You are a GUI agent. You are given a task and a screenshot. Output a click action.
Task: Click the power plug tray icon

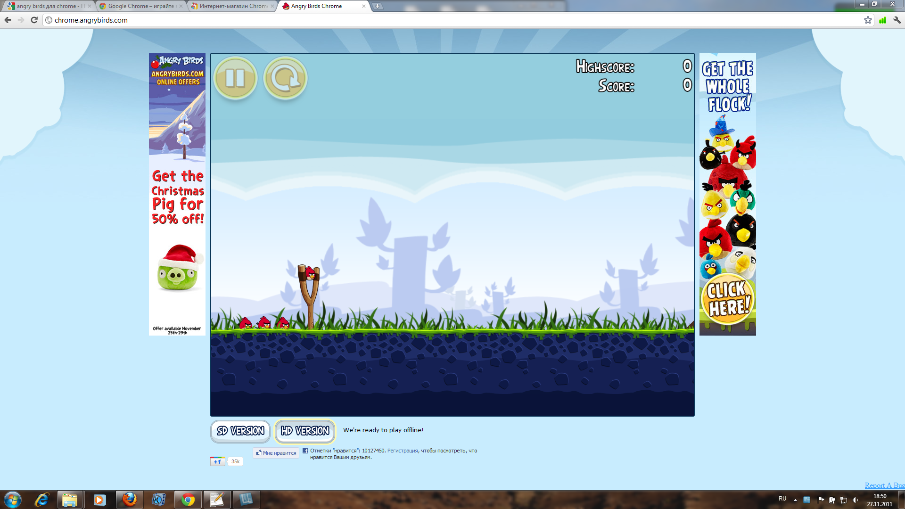tap(832, 500)
